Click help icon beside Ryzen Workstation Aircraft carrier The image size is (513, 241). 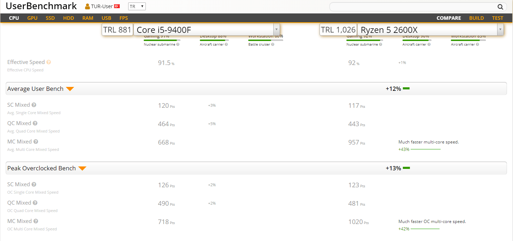(477, 45)
